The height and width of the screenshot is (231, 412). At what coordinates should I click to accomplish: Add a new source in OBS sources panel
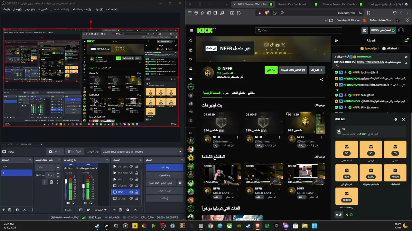(x=114, y=210)
